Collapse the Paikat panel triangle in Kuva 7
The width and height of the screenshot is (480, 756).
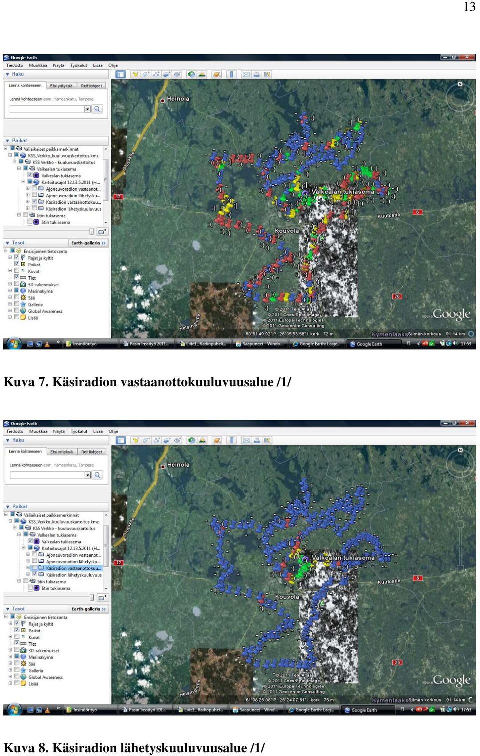tap(7, 141)
